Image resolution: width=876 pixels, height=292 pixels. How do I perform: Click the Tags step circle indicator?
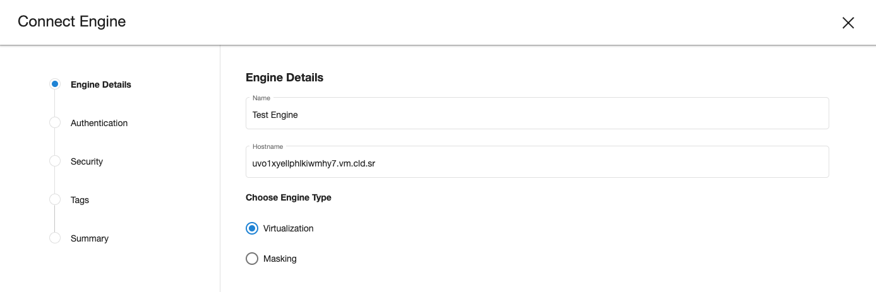[55, 200]
